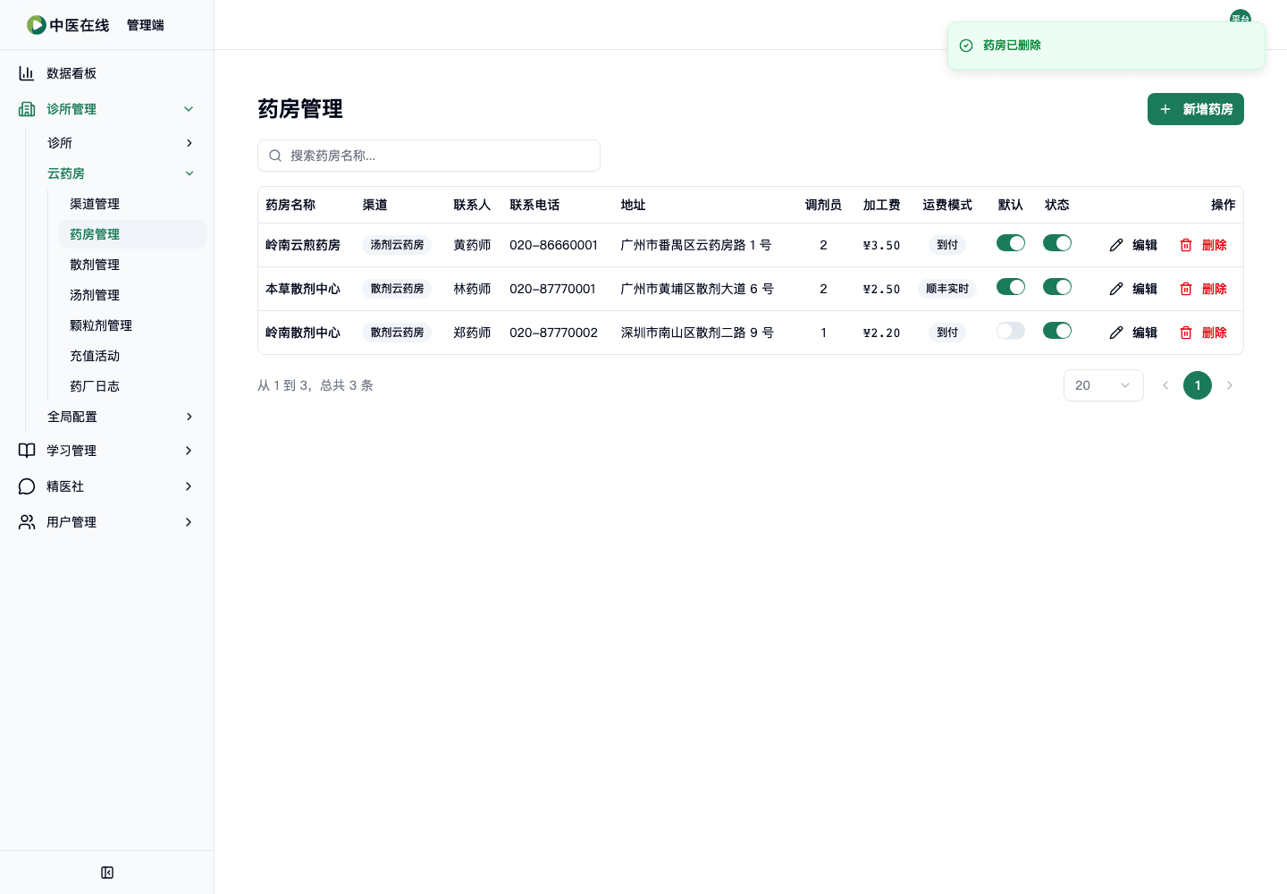1287x894 pixels.
Task: Toggle 默认 switch for 本草散剂中心
Action: tap(1011, 287)
